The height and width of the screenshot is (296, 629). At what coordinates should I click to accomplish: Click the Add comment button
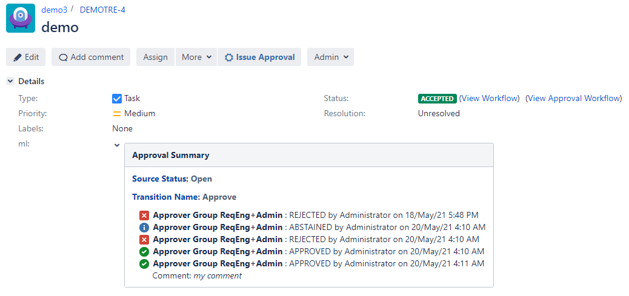91,58
